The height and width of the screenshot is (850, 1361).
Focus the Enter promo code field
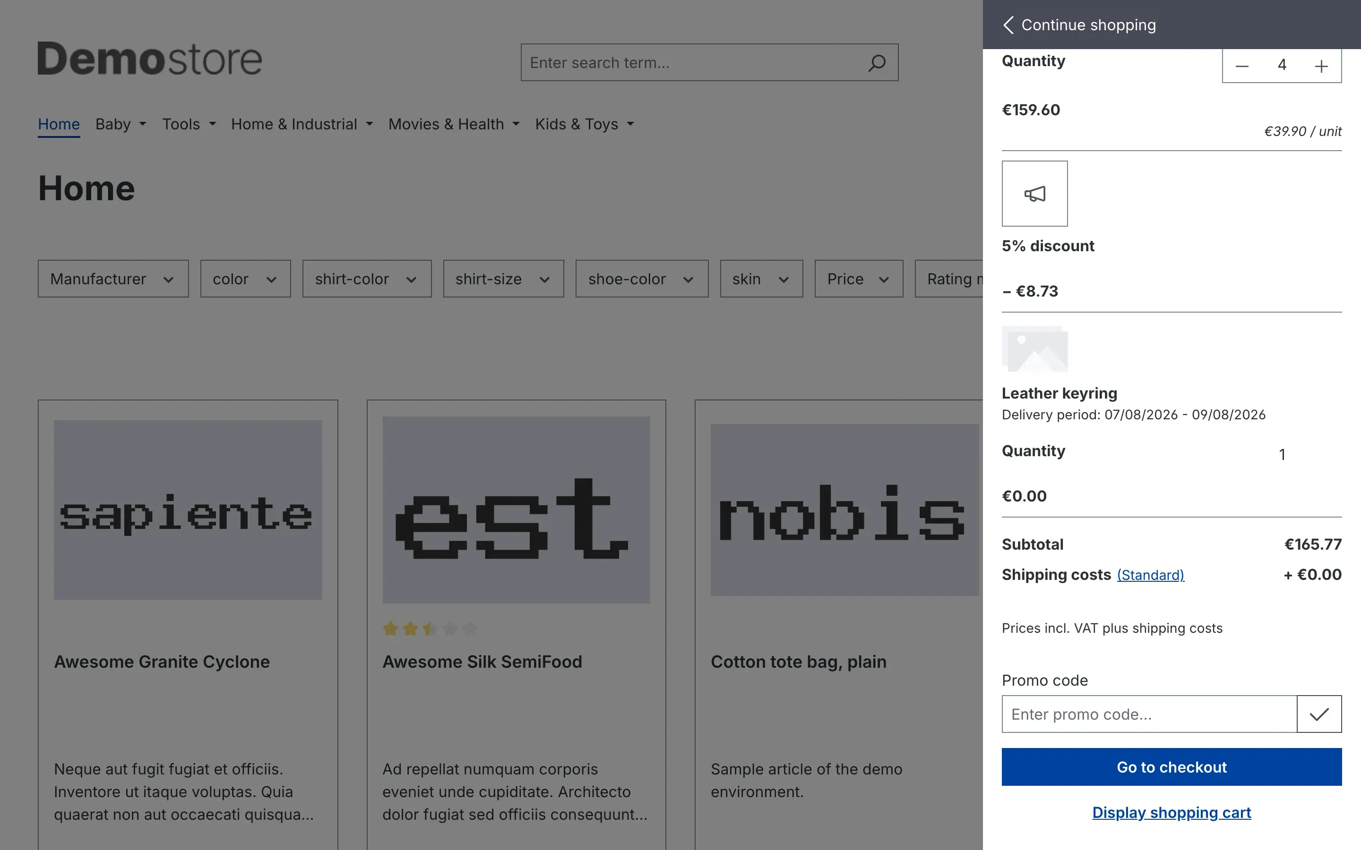(x=1149, y=714)
